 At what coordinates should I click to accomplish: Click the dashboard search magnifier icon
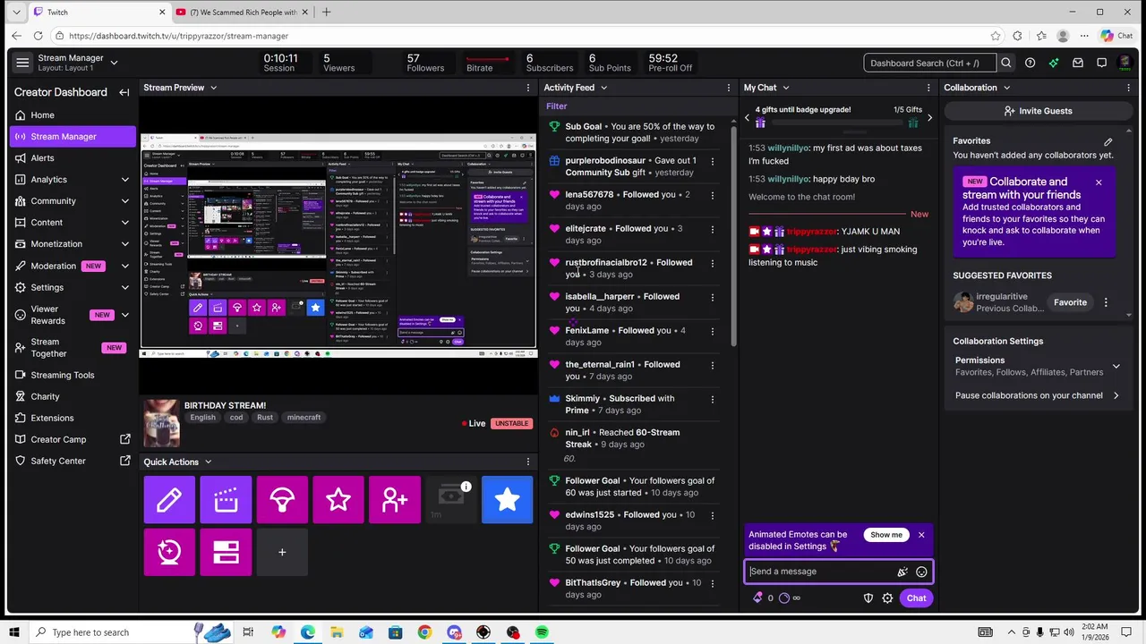tap(1006, 63)
